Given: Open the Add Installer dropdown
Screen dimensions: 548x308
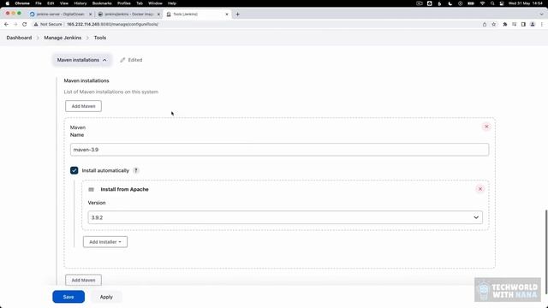Looking at the screenshot, I should point(105,241).
